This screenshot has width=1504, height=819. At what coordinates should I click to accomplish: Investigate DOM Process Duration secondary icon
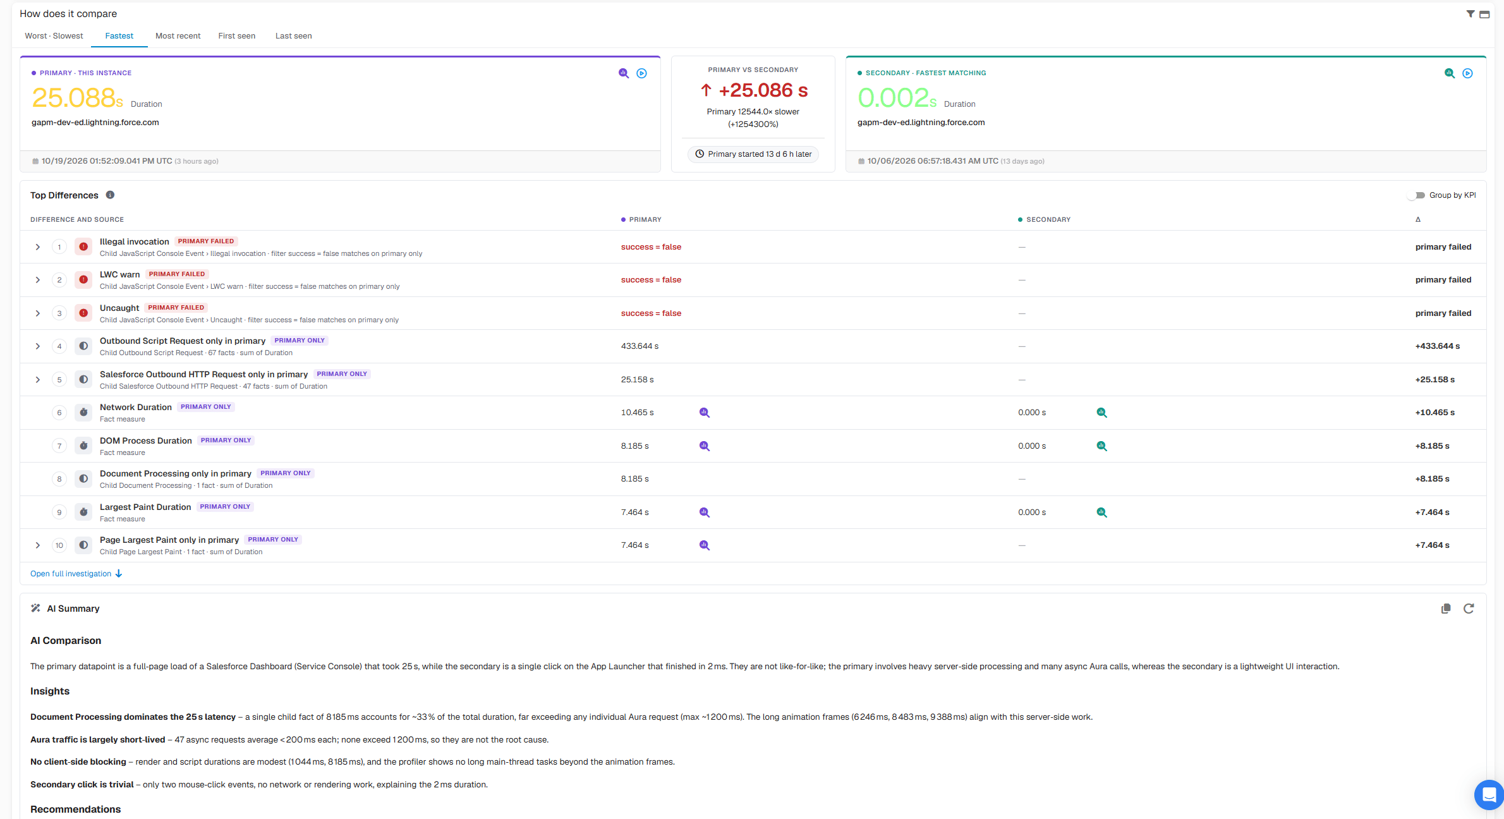pyautogui.click(x=1101, y=446)
